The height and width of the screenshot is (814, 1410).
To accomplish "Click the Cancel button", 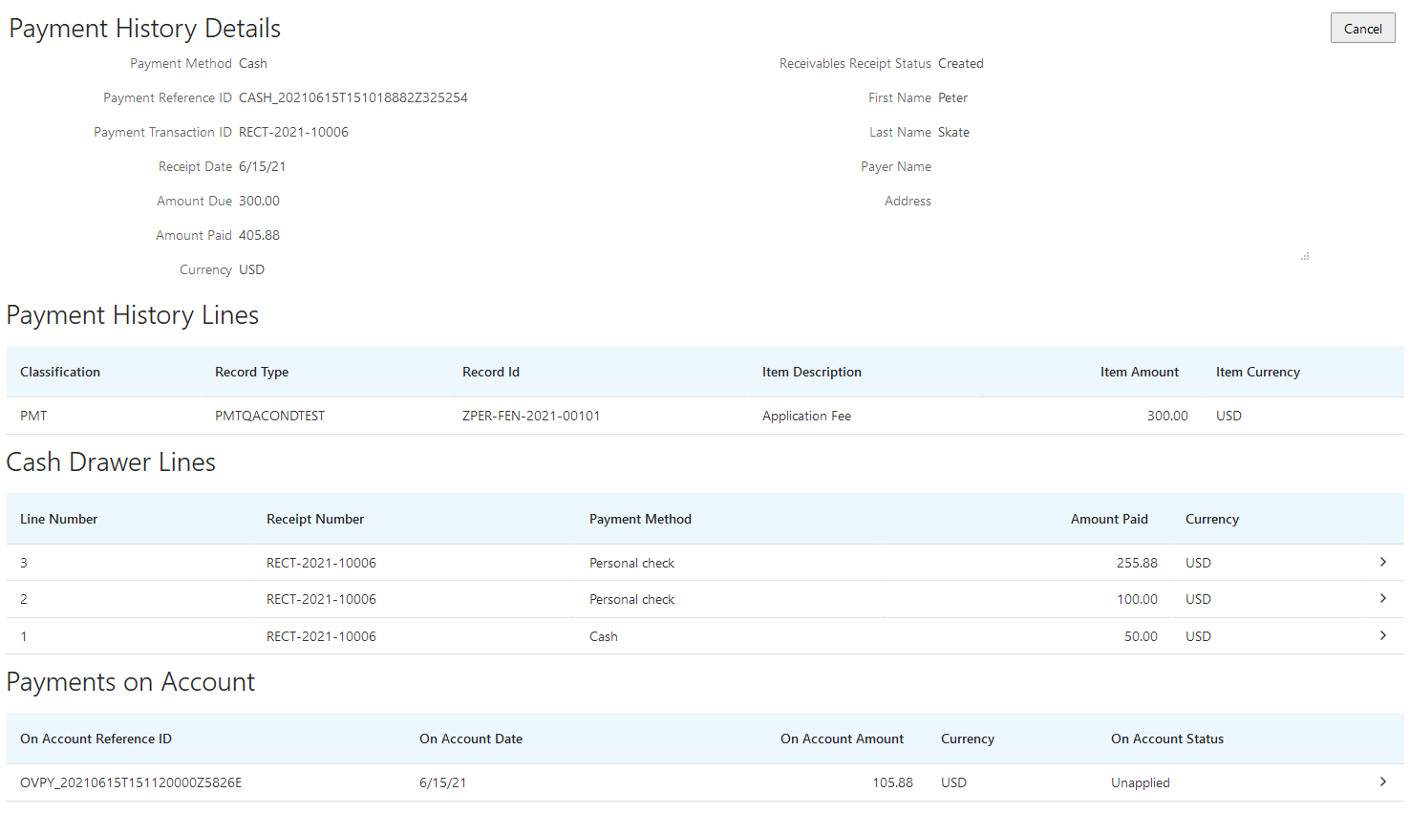I will click(x=1362, y=28).
